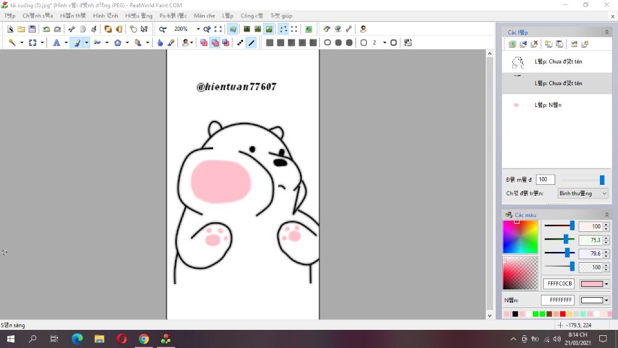This screenshot has width=618, height=348.
Task: Collapse the layers panel with double chevron
Action: [607, 32]
